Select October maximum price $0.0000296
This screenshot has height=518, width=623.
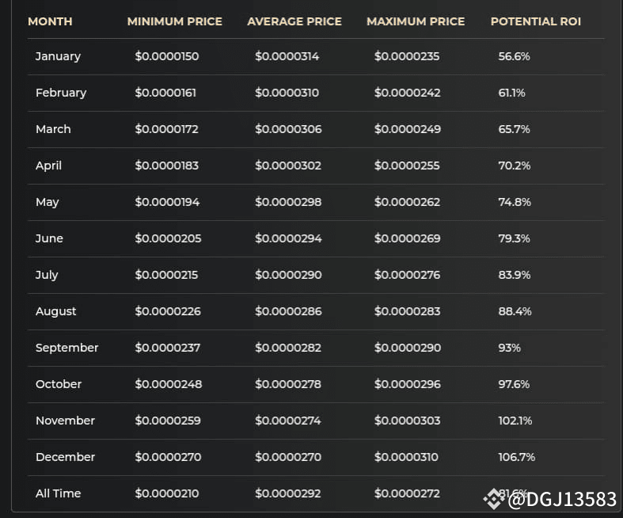pyautogui.click(x=407, y=384)
